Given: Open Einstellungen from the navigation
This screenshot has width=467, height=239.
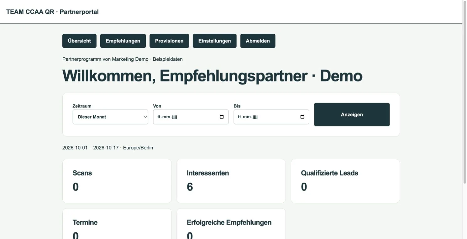Looking at the screenshot, I should coord(215,41).
